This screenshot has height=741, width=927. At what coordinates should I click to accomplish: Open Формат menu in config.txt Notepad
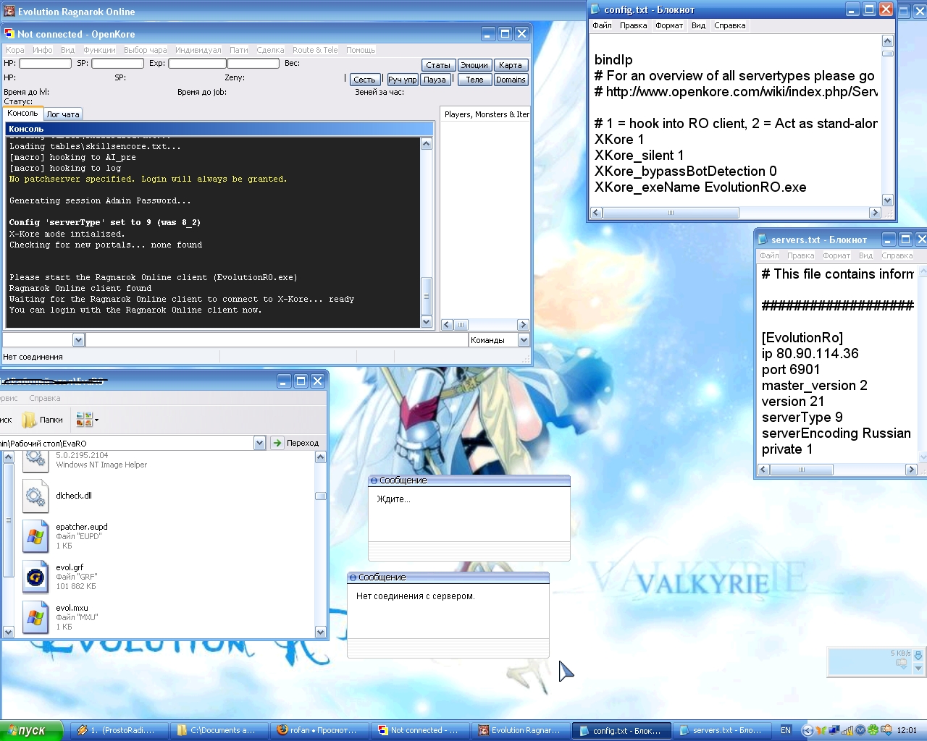coord(669,25)
